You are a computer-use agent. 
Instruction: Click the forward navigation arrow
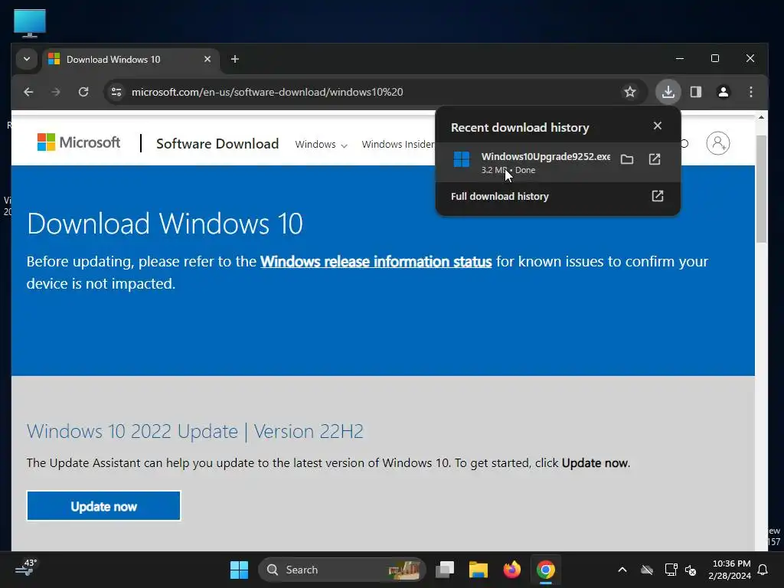pos(56,92)
